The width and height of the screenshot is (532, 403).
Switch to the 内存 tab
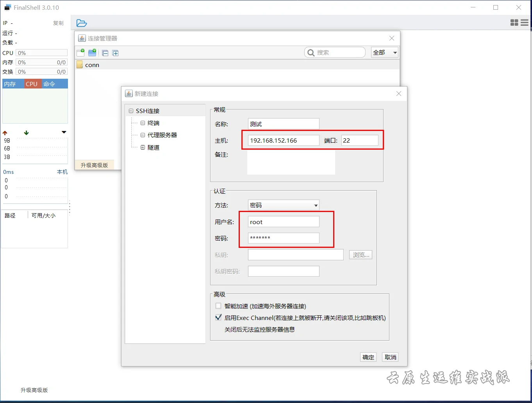click(13, 84)
